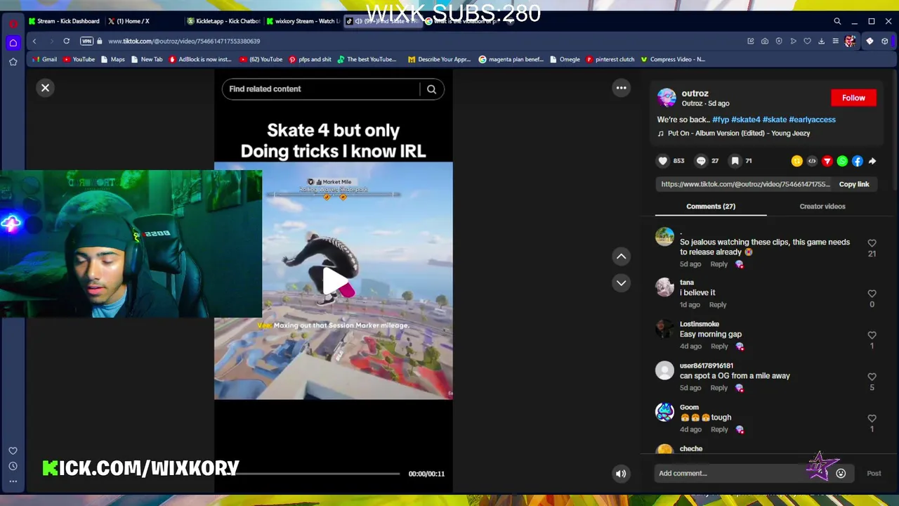Like the 'So jealous watching these clips' comment
The width and height of the screenshot is (899, 506).
tap(872, 243)
